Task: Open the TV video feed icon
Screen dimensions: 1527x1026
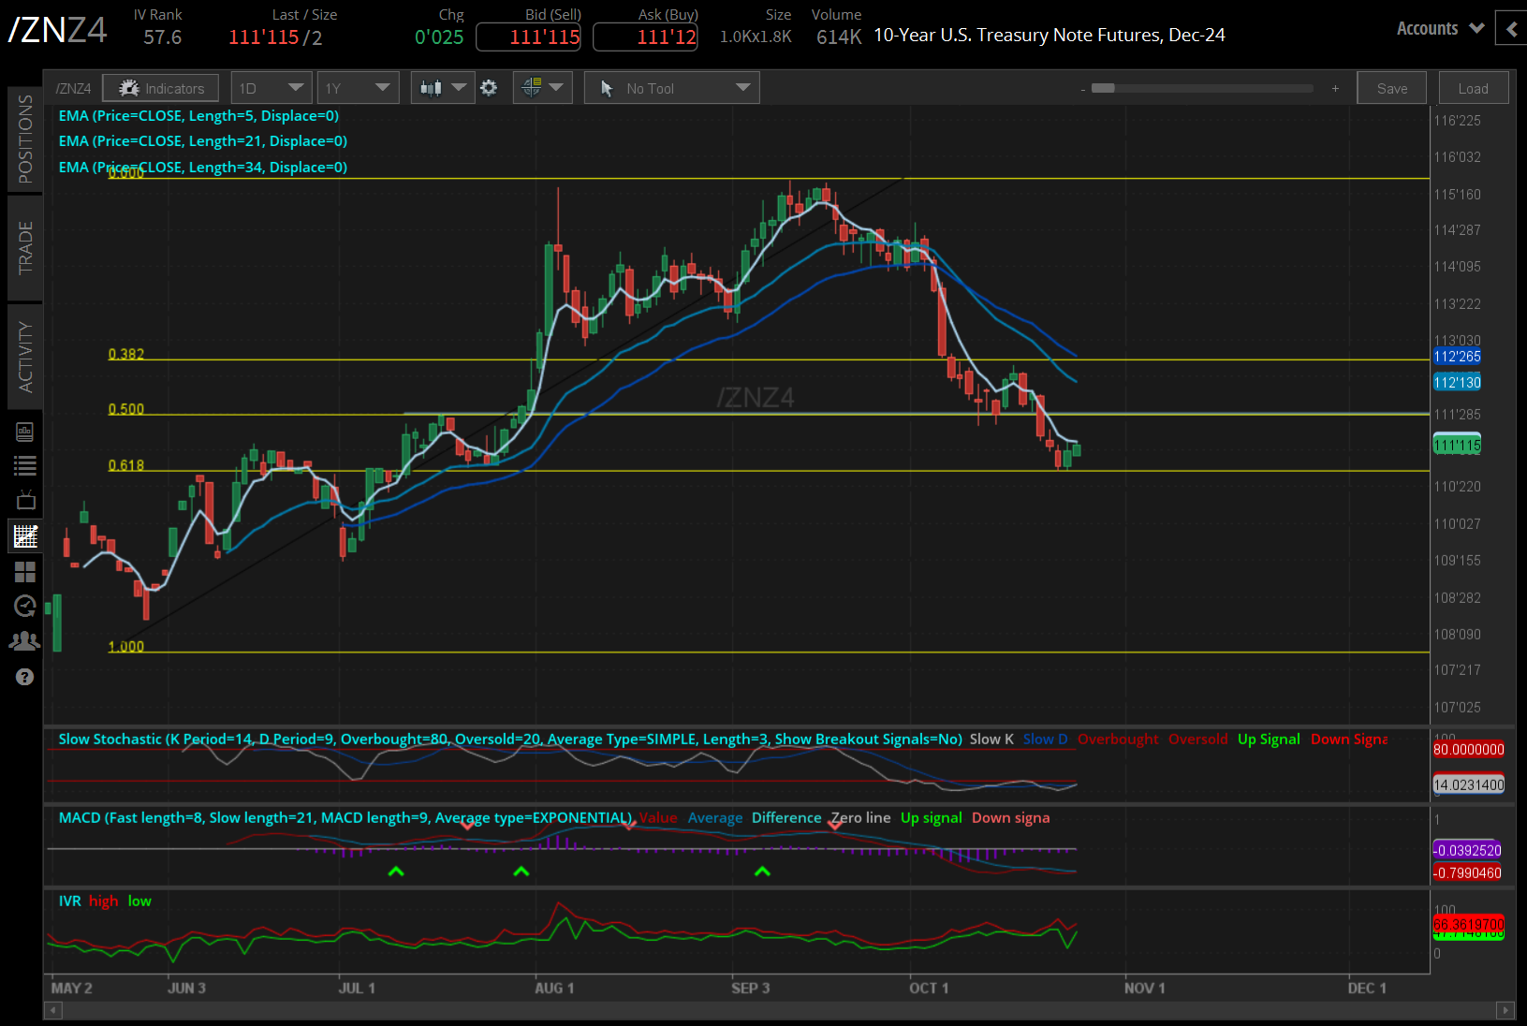Action: [25, 500]
